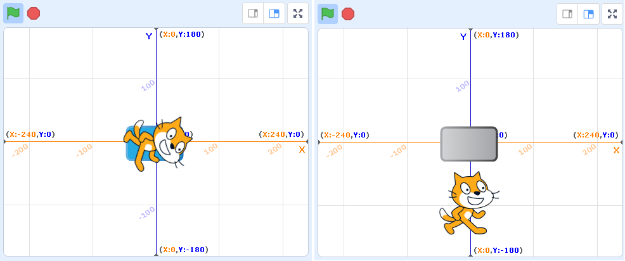
Task: Click the orange X axis label on right stage
Action: tap(617, 150)
